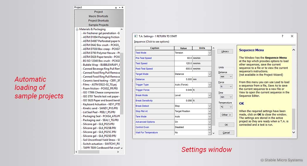
Task: Select ASTM D790 Polymer flexure project
Action: tap(101, 53)
